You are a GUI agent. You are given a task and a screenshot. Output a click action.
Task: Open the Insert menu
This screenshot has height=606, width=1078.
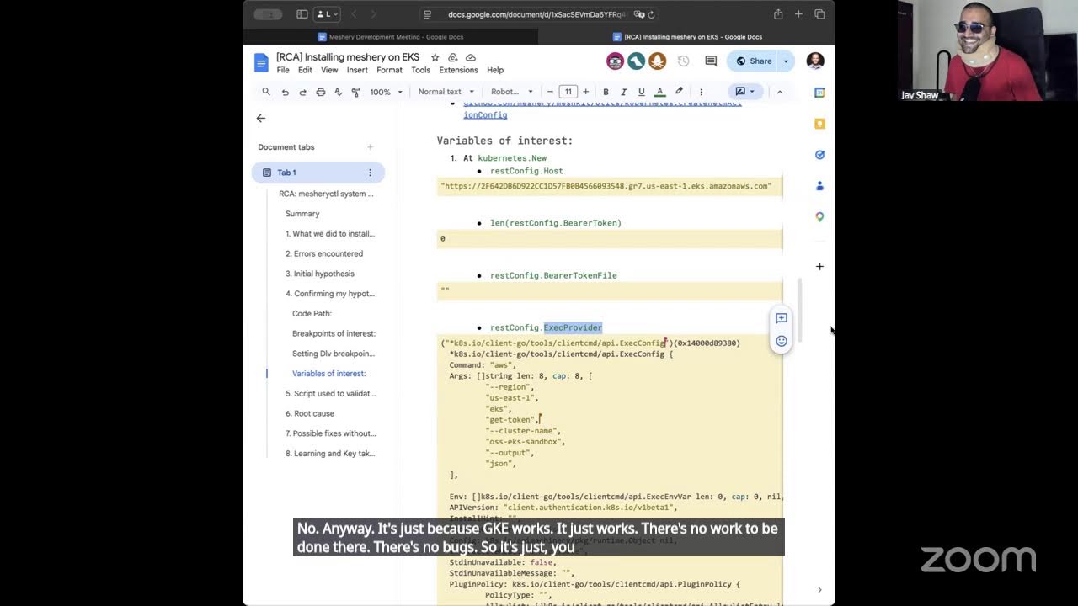(x=357, y=70)
